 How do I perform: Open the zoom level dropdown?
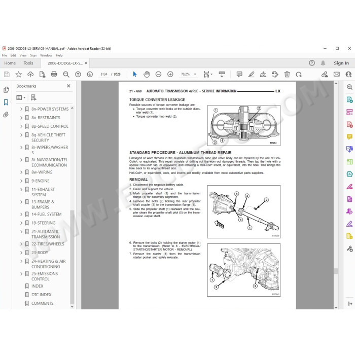195,74
